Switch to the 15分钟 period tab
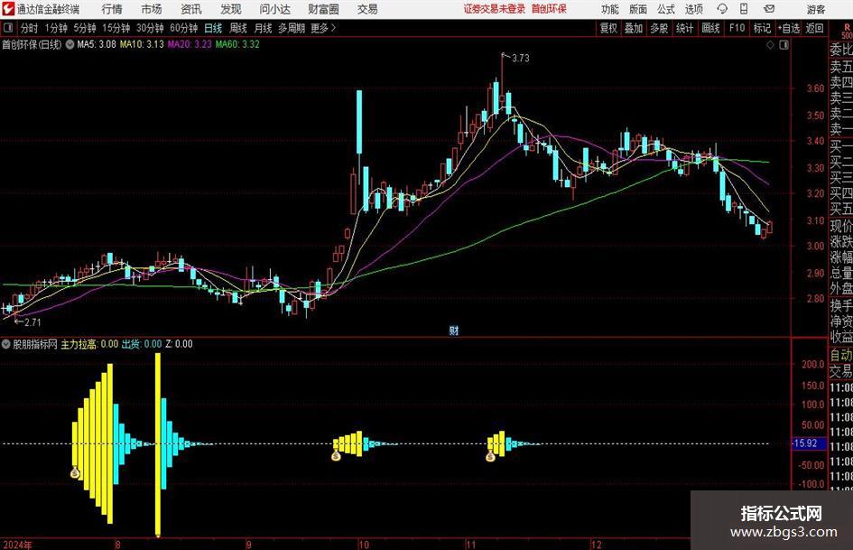 point(116,28)
